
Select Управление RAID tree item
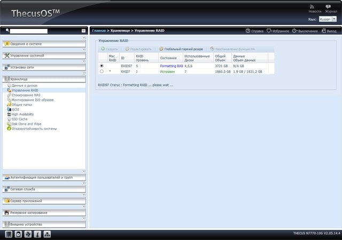pos(25,90)
